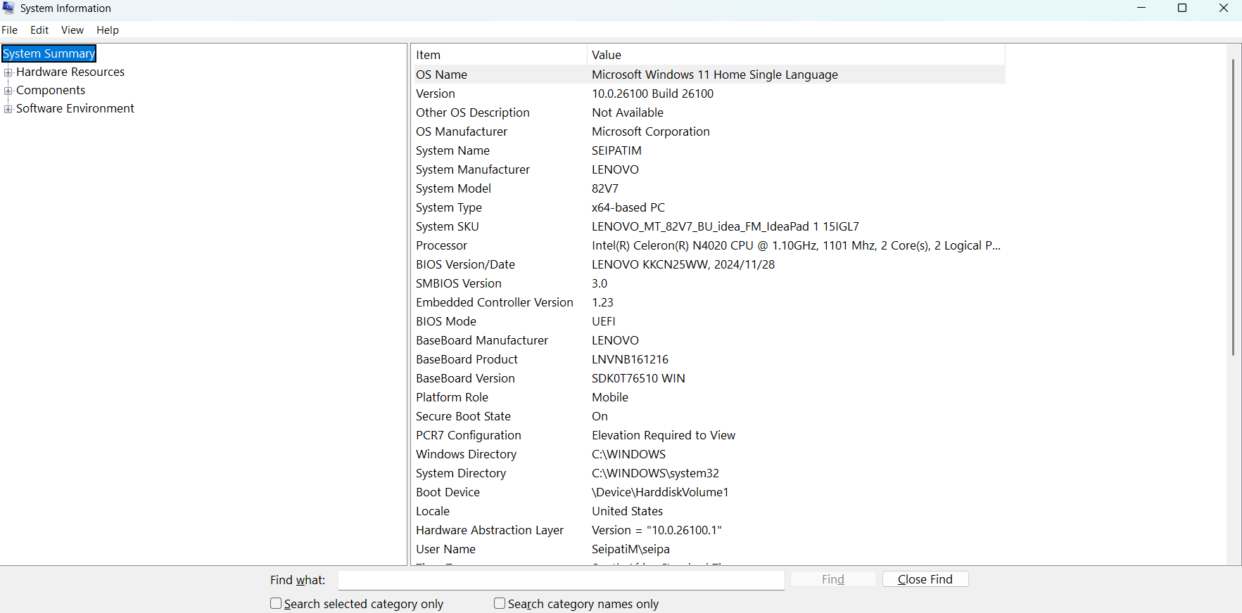Click 'Embedded Controller Version' item
The image size is (1242, 613).
pos(495,302)
